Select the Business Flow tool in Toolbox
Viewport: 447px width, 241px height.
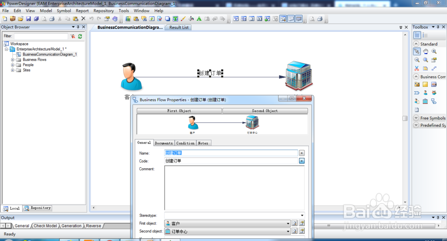[434, 101]
